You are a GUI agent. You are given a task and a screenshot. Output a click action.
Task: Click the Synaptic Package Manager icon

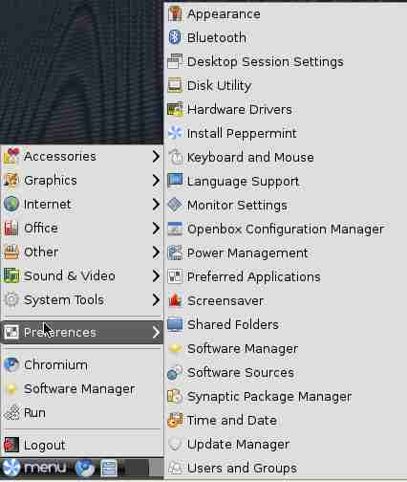pyautogui.click(x=175, y=396)
